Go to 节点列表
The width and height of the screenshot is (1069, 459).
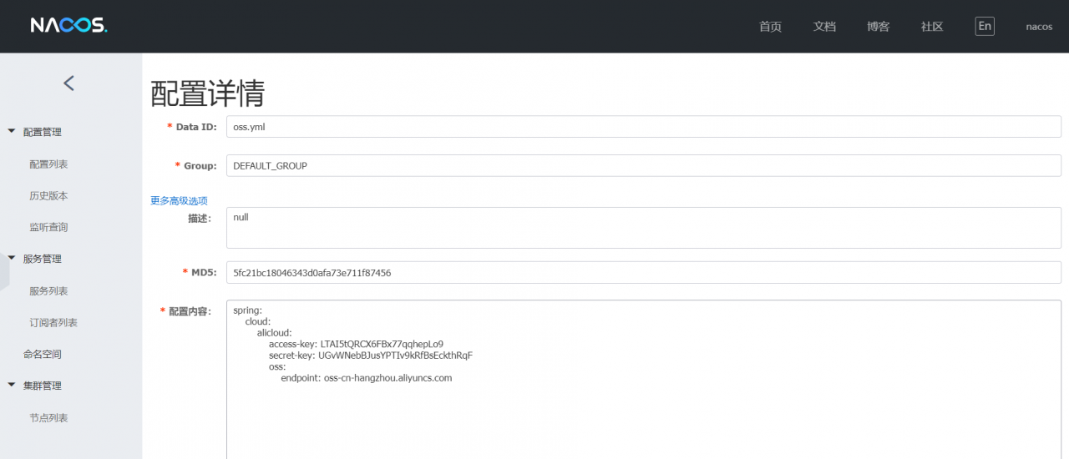[x=48, y=418]
